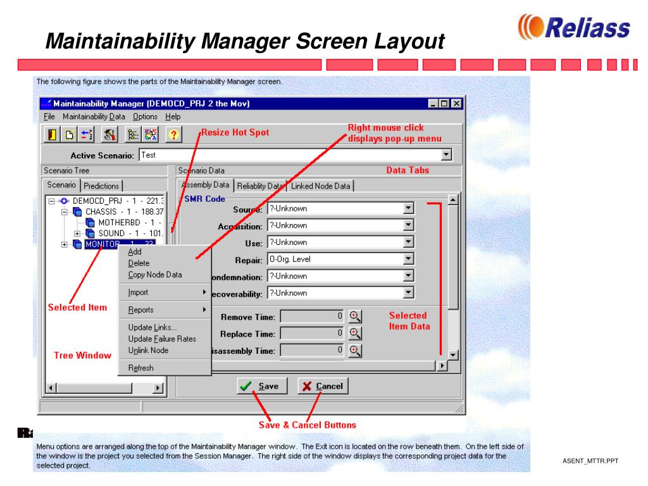This screenshot has width=648, height=486.
Task: Open the Use dropdown
Action: (408, 242)
